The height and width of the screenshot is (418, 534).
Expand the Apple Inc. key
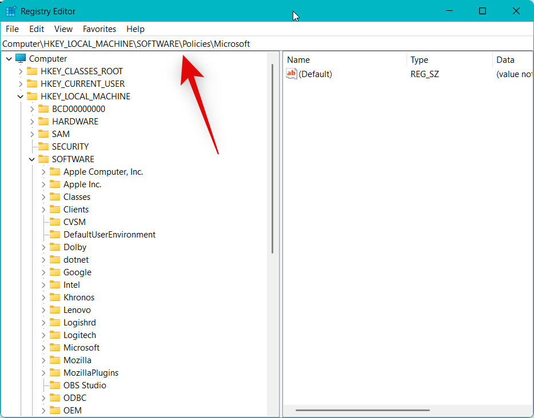pyautogui.click(x=43, y=184)
